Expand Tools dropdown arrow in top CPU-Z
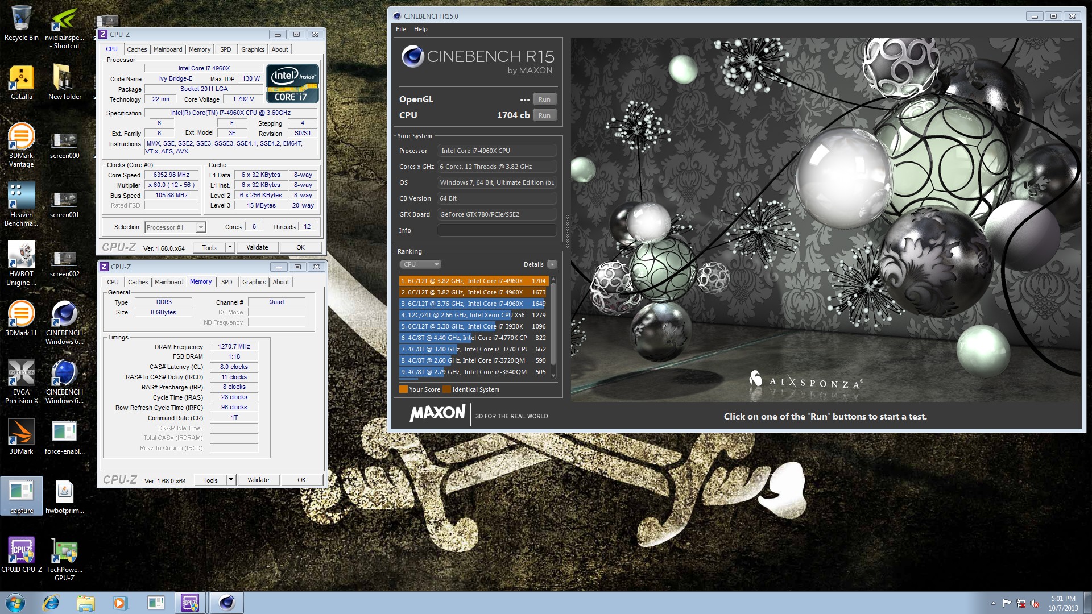The image size is (1092, 614). (x=230, y=247)
